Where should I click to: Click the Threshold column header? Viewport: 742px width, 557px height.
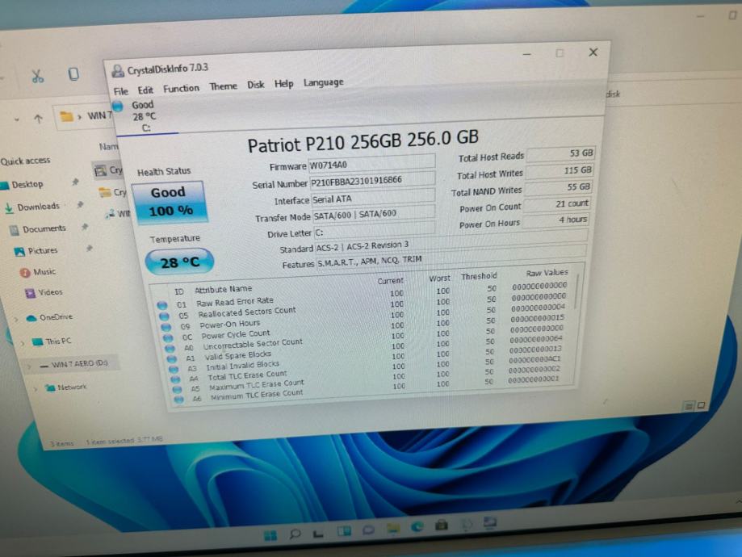point(479,276)
